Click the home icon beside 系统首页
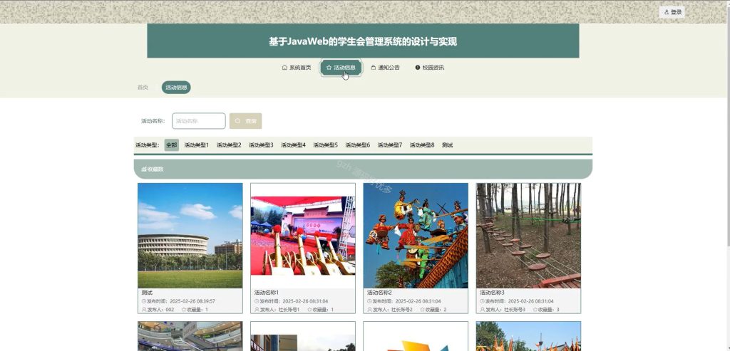730x351 pixels. 284,68
